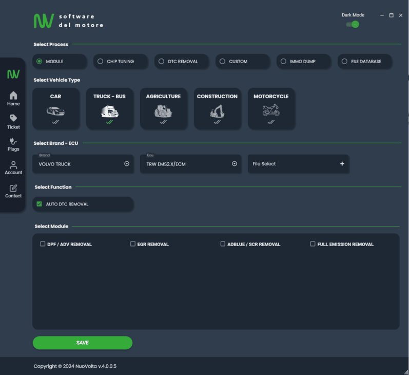
Task: Click the green SAVE button
Action: pyautogui.click(x=83, y=343)
